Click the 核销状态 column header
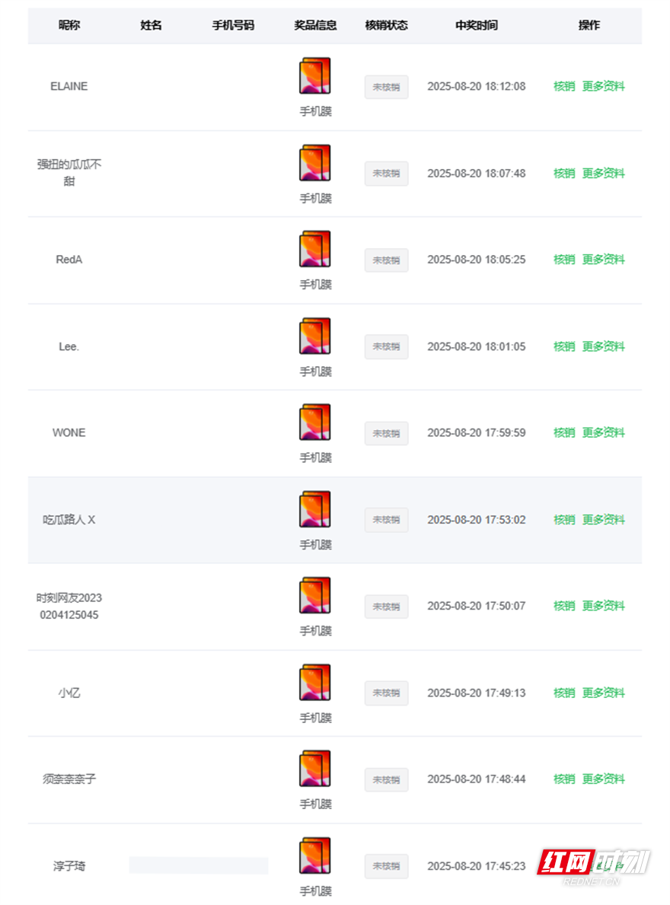 click(386, 25)
